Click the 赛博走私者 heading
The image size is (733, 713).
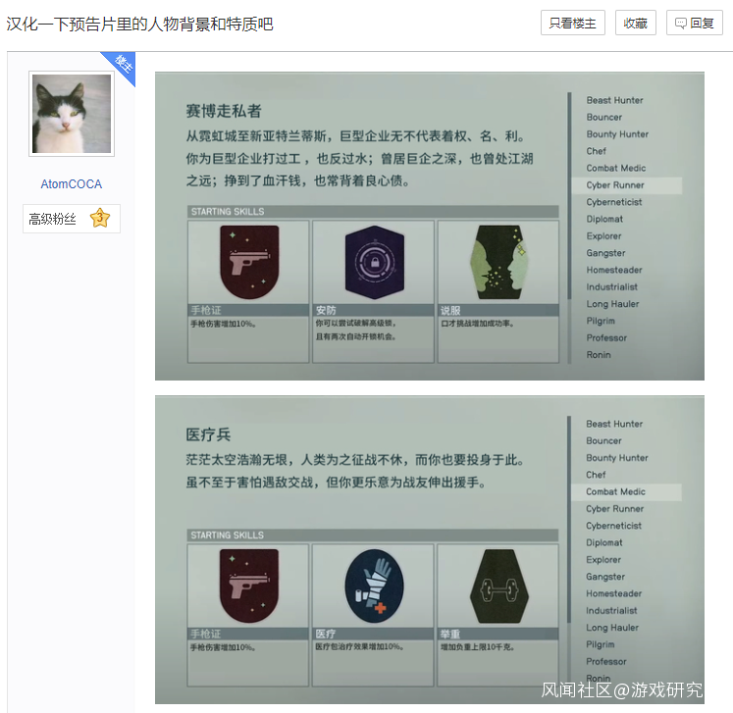coord(224,111)
